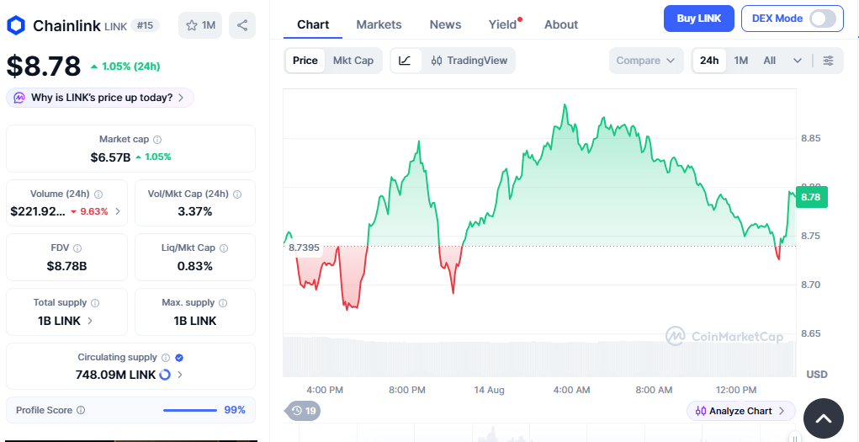Click the AI icon beside LINK price question
859x442 pixels.
tap(19, 99)
